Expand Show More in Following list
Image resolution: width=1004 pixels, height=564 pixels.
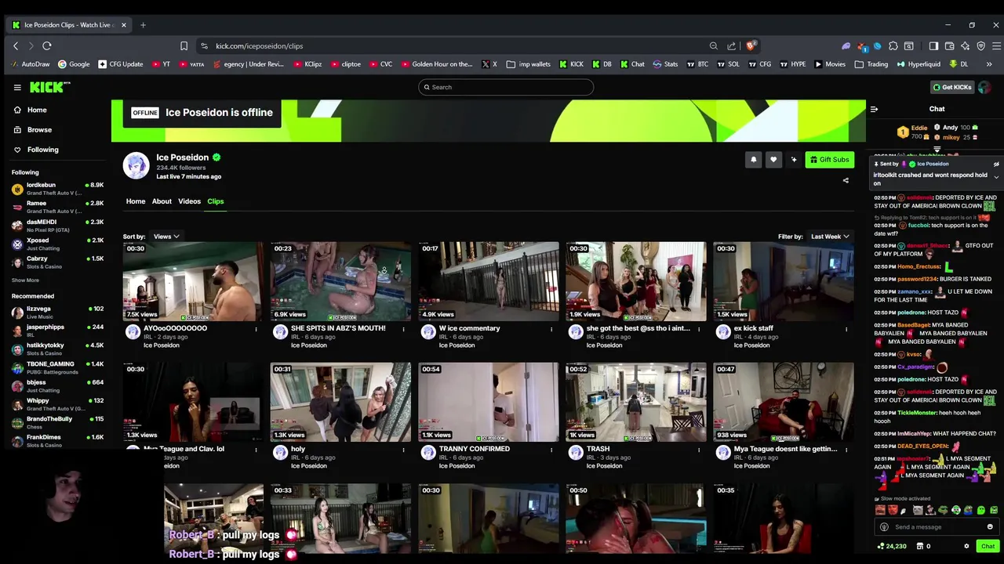(25, 280)
